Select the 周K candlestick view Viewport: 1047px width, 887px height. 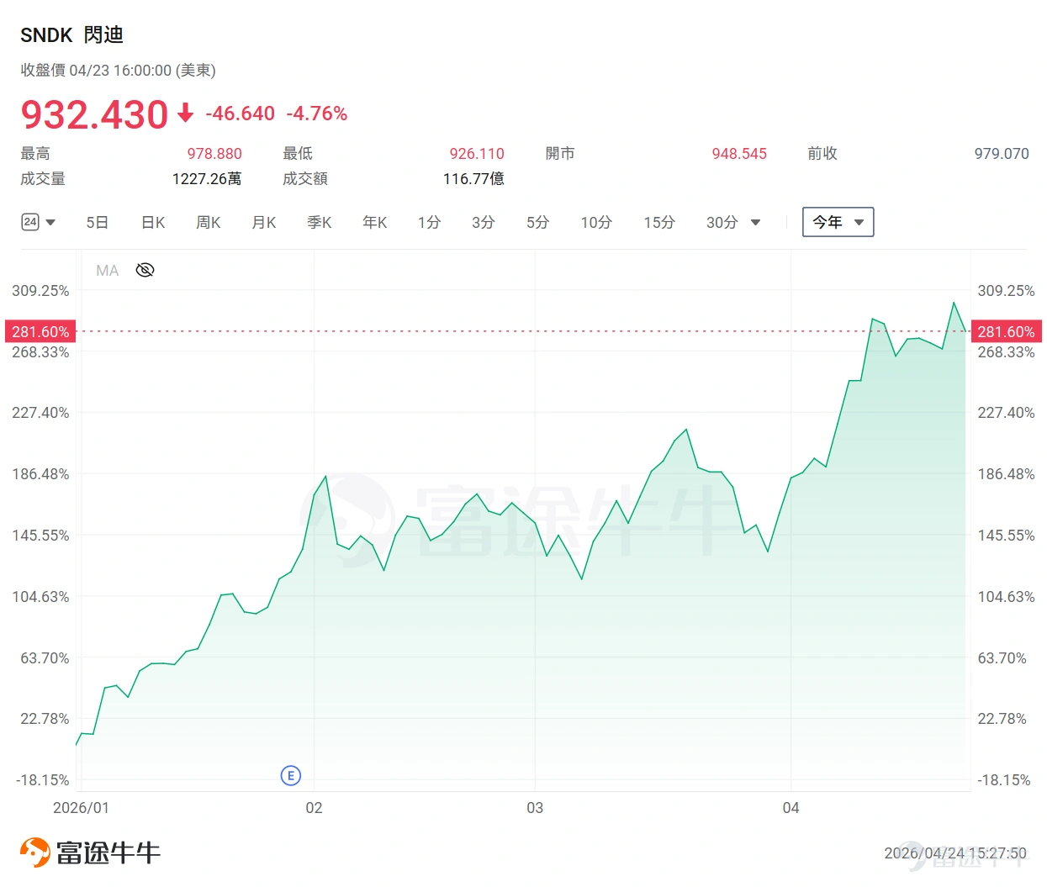(209, 222)
